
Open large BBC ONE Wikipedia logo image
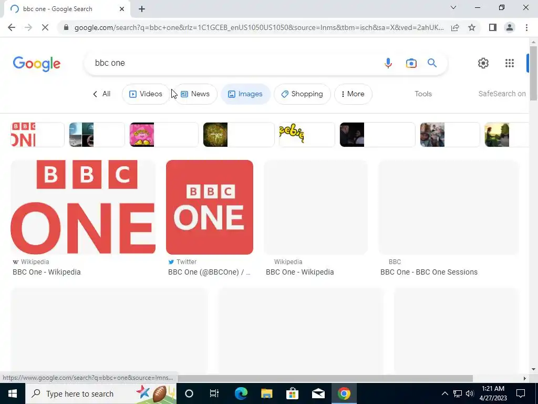[83, 207]
